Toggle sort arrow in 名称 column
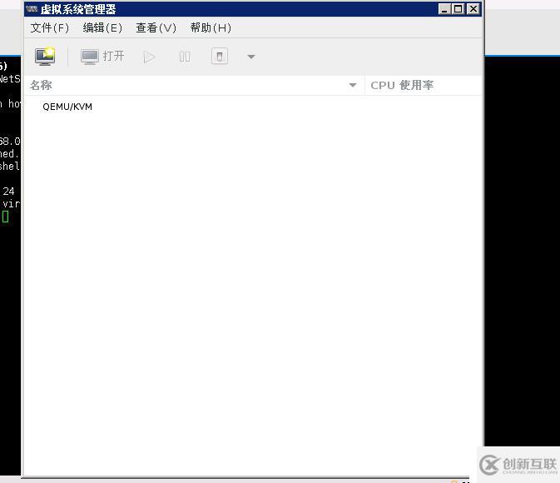This screenshot has width=560, height=483. click(353, 86)
